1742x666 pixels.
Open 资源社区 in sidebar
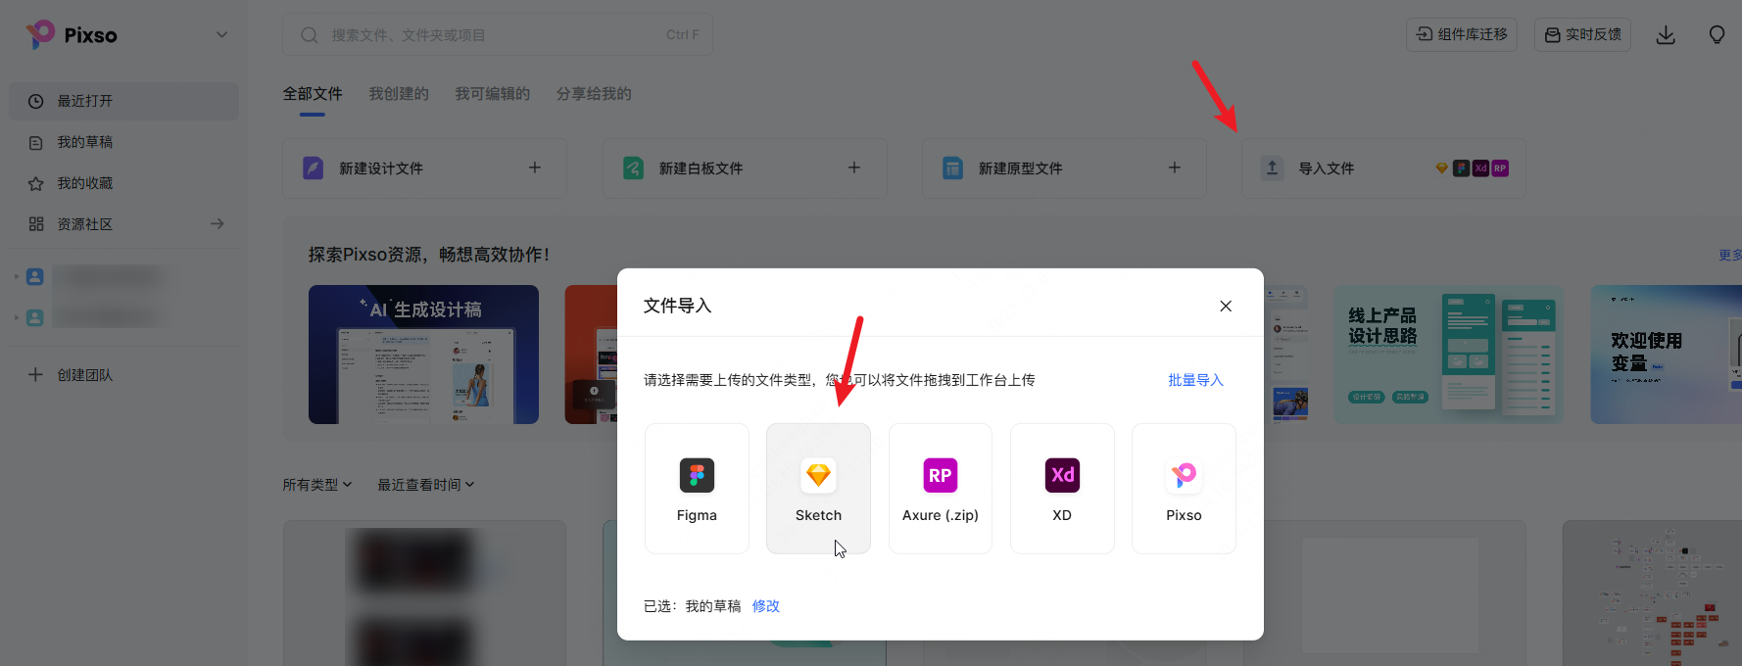click(124, 224)
